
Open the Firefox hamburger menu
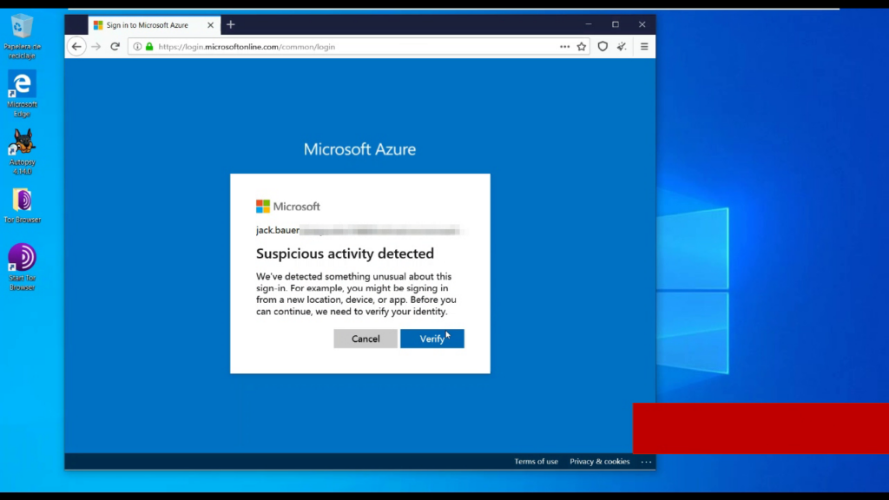pyautogui.click(x=644, y=47)
